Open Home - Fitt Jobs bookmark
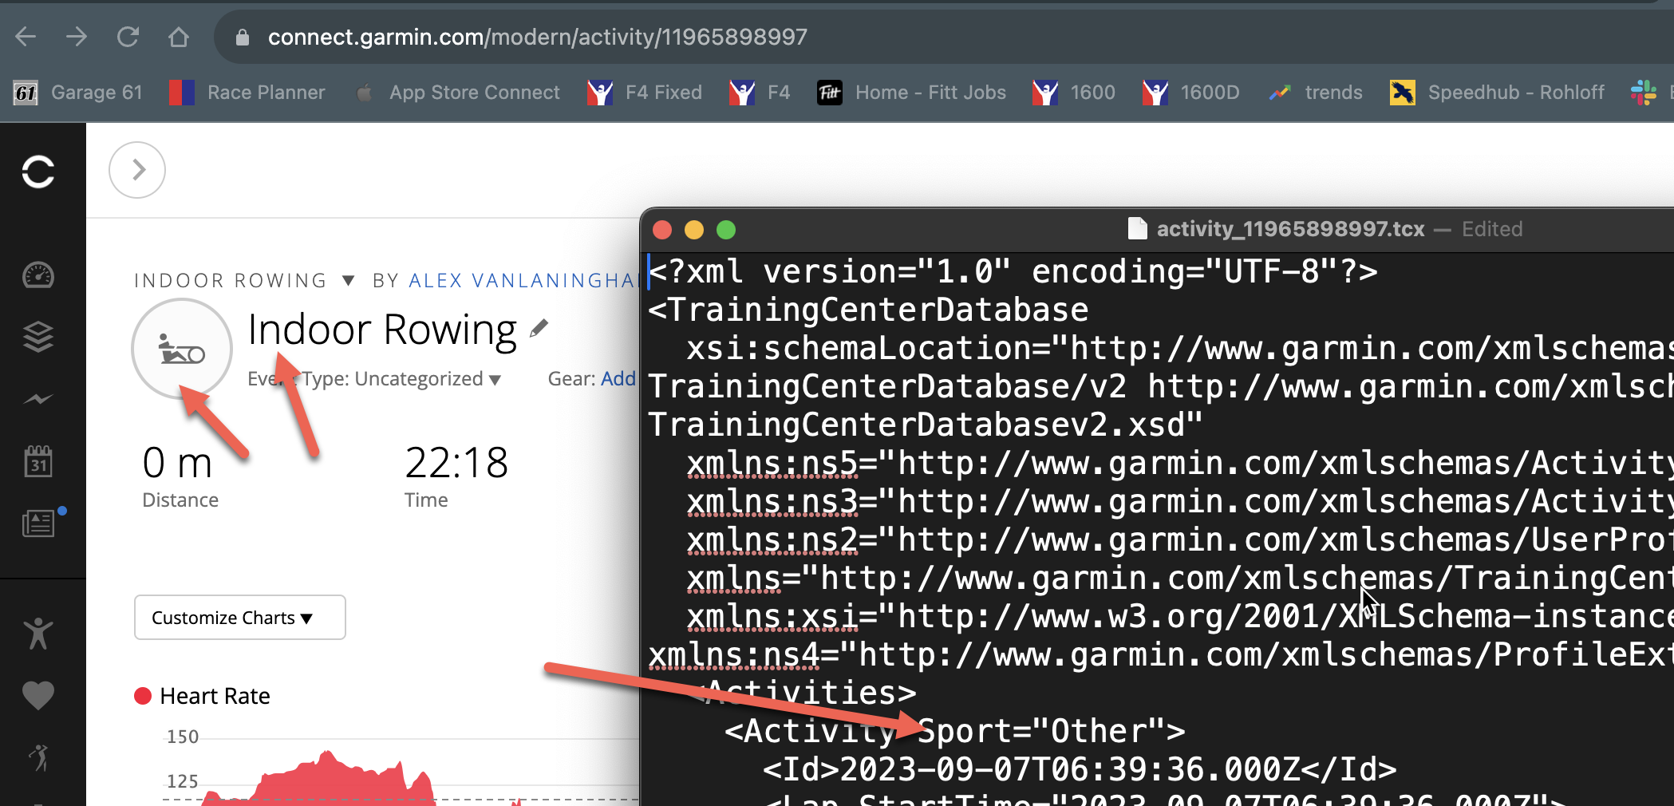Viewport: 1674px width, 806px height. [911, 93]
